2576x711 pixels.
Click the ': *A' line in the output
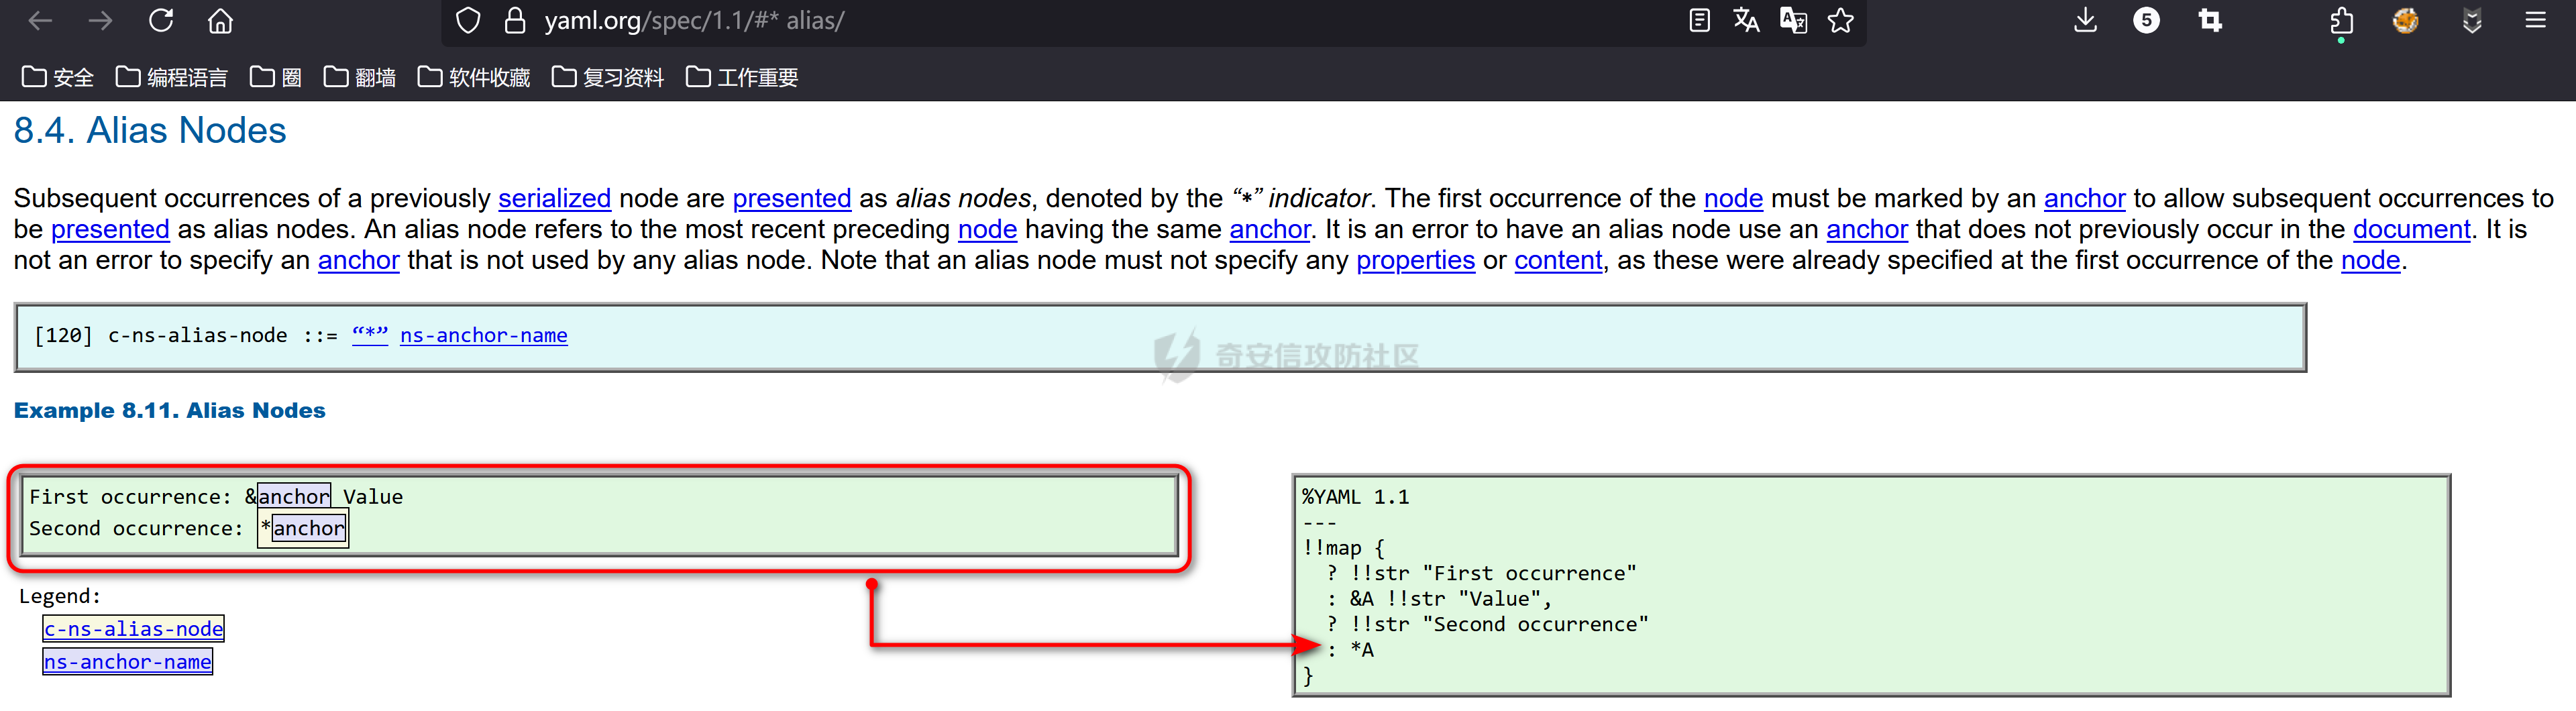click(x=1350, y=650)
